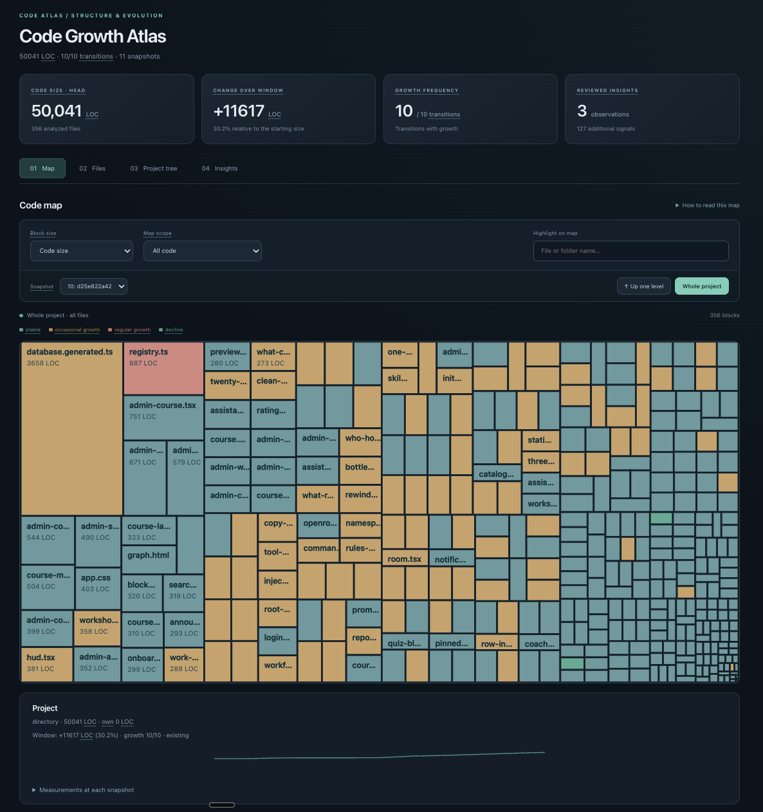Click the stable legend swatch
763x812 pixels.
[x=21, y=330]
